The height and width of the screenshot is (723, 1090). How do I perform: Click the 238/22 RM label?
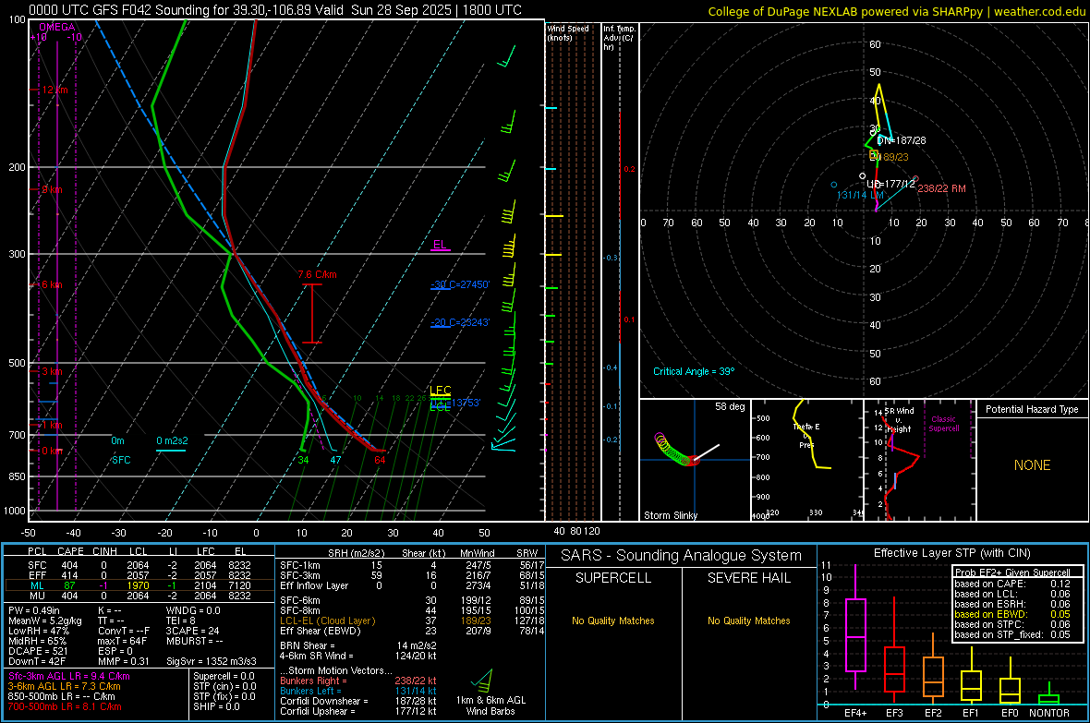(x=941, y=188)
